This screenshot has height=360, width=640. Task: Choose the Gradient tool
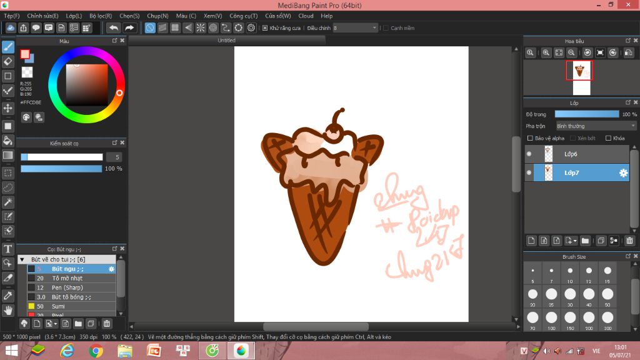[7, 155]
